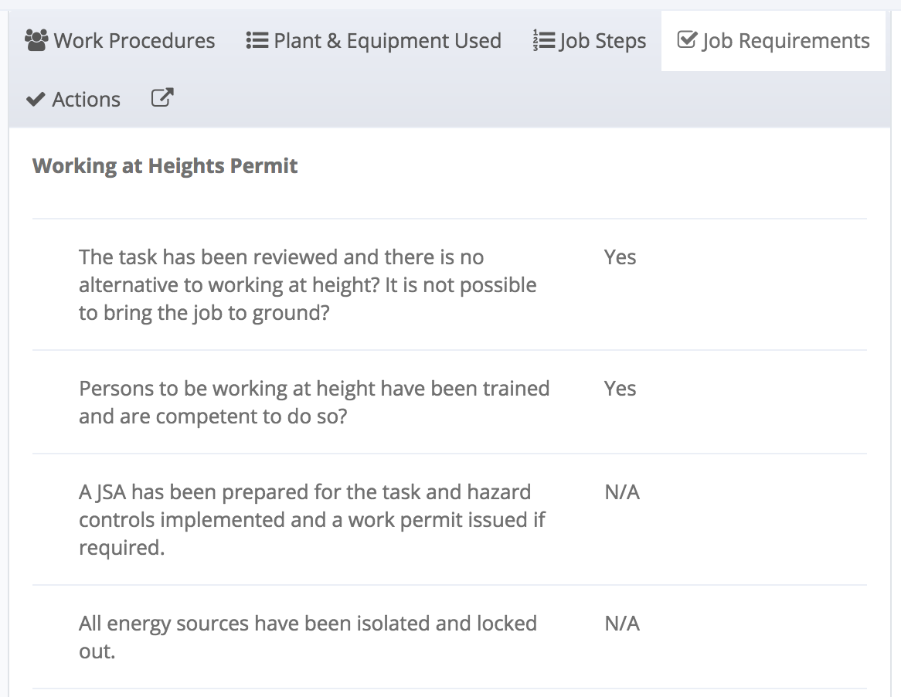Select the 'trained and are competent' question text
The image size is (901, 697).
[314, 403]
